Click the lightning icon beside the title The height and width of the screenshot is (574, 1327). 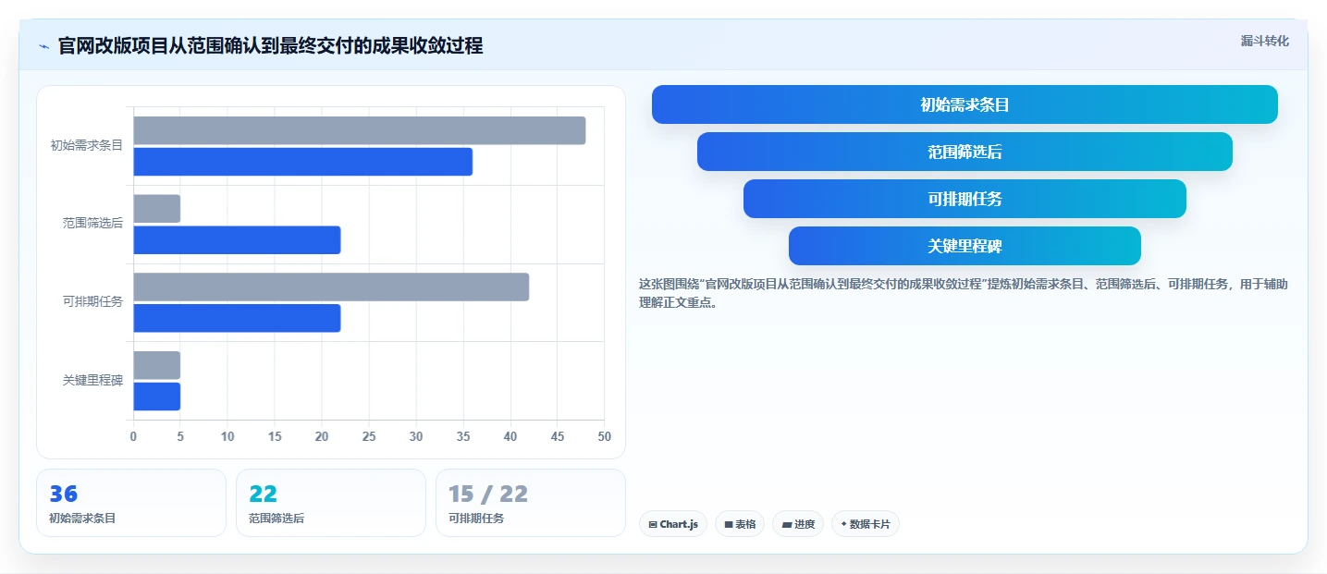pos(43,46)
